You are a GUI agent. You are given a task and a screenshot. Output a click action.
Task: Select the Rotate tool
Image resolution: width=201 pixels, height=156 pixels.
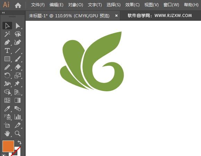pos(7,75)
